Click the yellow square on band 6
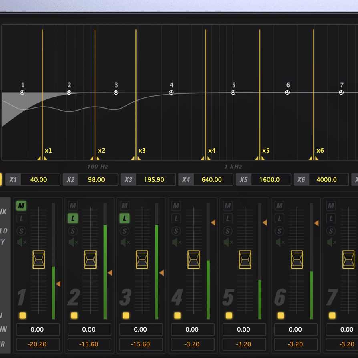358x358 pixels. point(281,316)
